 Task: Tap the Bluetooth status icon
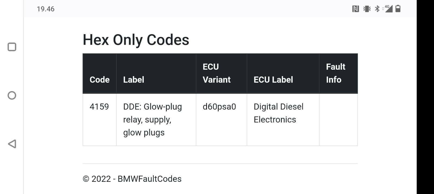[x=377, y=9]
